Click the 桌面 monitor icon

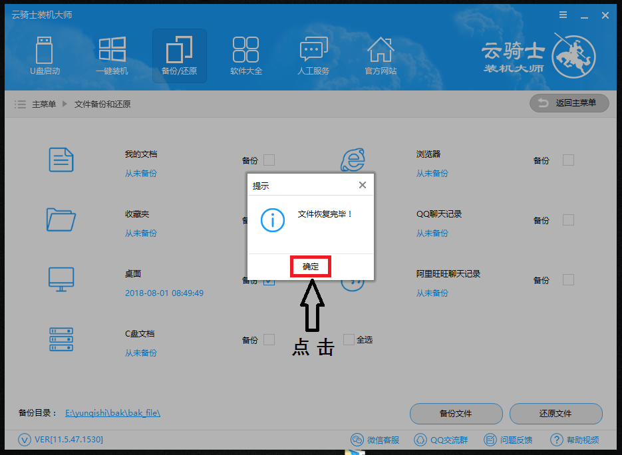pos(61,279)
